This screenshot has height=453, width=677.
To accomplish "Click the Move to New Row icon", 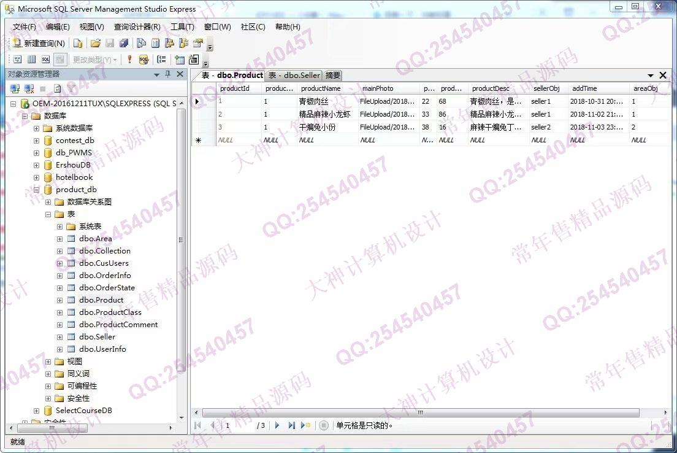I will (x=305, y=425).
